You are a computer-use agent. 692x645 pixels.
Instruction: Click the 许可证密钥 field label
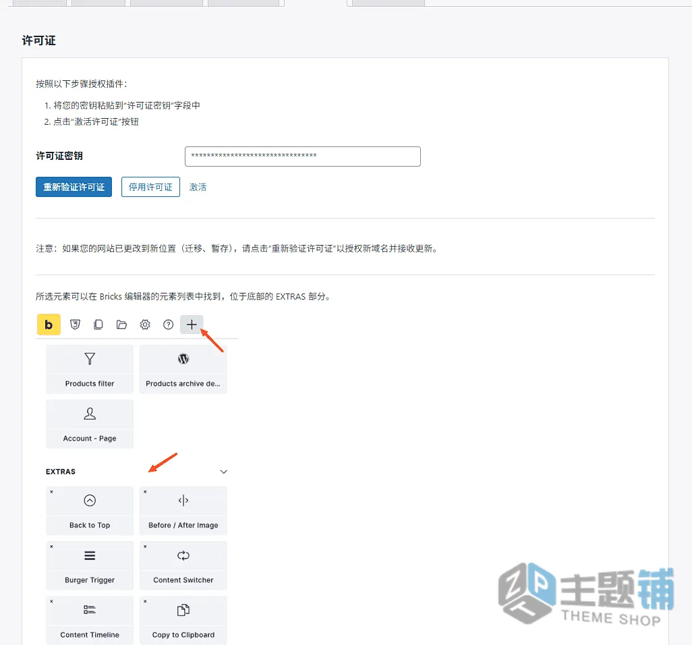(59, 156)
